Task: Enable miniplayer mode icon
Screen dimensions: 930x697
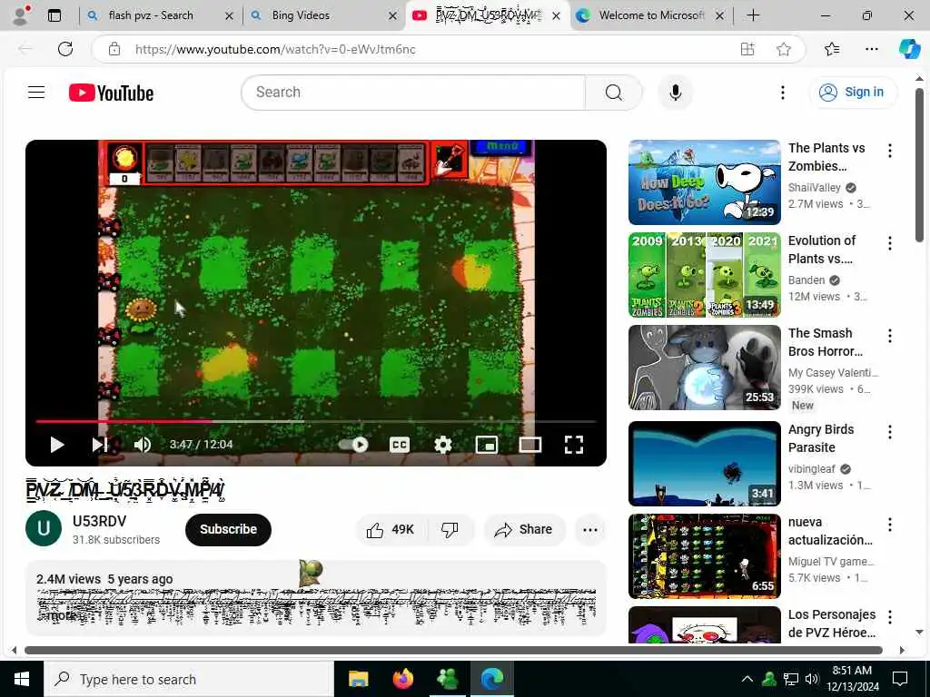Action: (x=487, y=445)
